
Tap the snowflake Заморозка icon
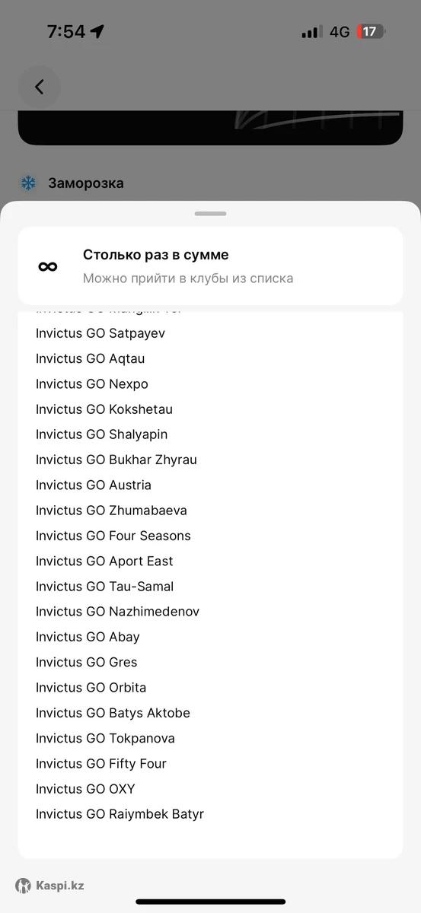(28, 183)
